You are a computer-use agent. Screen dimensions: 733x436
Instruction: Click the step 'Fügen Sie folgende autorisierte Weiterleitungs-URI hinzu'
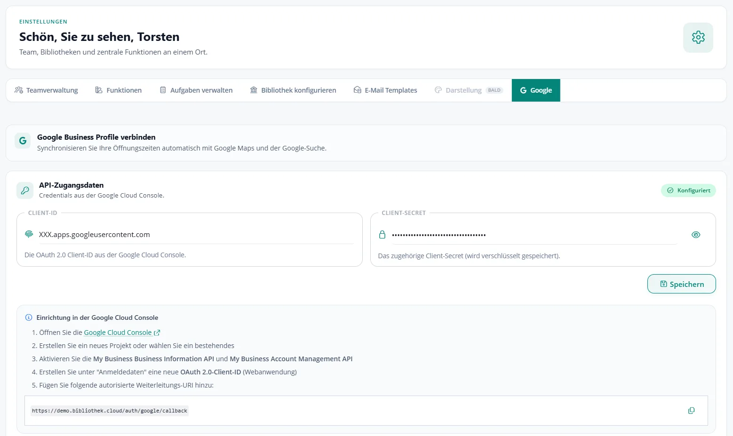click(x=126, y=385)
